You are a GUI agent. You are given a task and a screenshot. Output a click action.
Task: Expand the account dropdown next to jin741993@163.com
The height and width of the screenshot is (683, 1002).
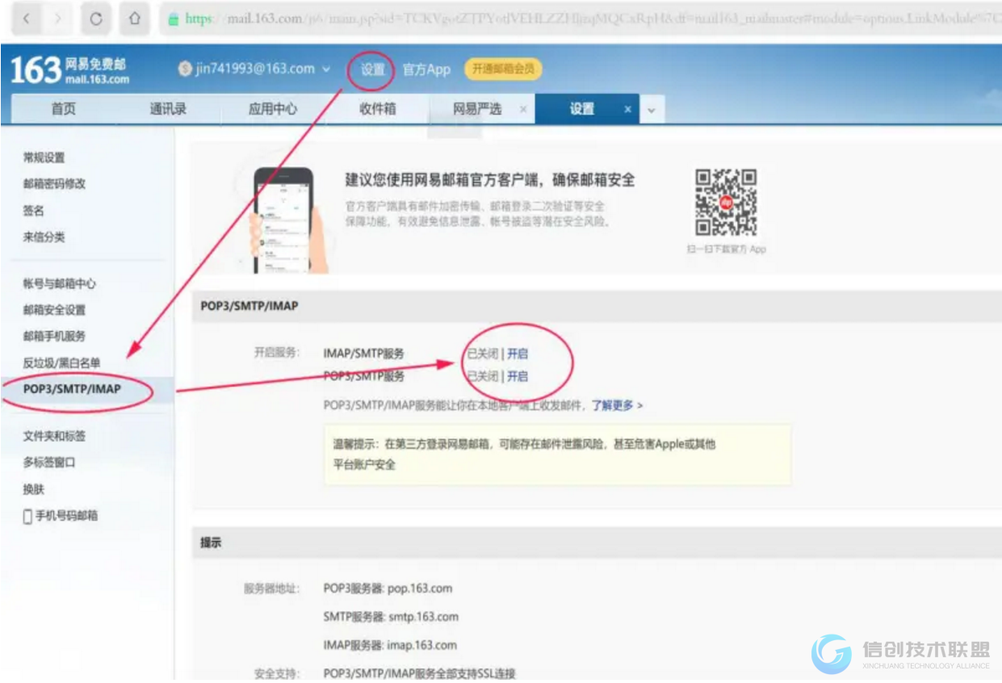326,69
